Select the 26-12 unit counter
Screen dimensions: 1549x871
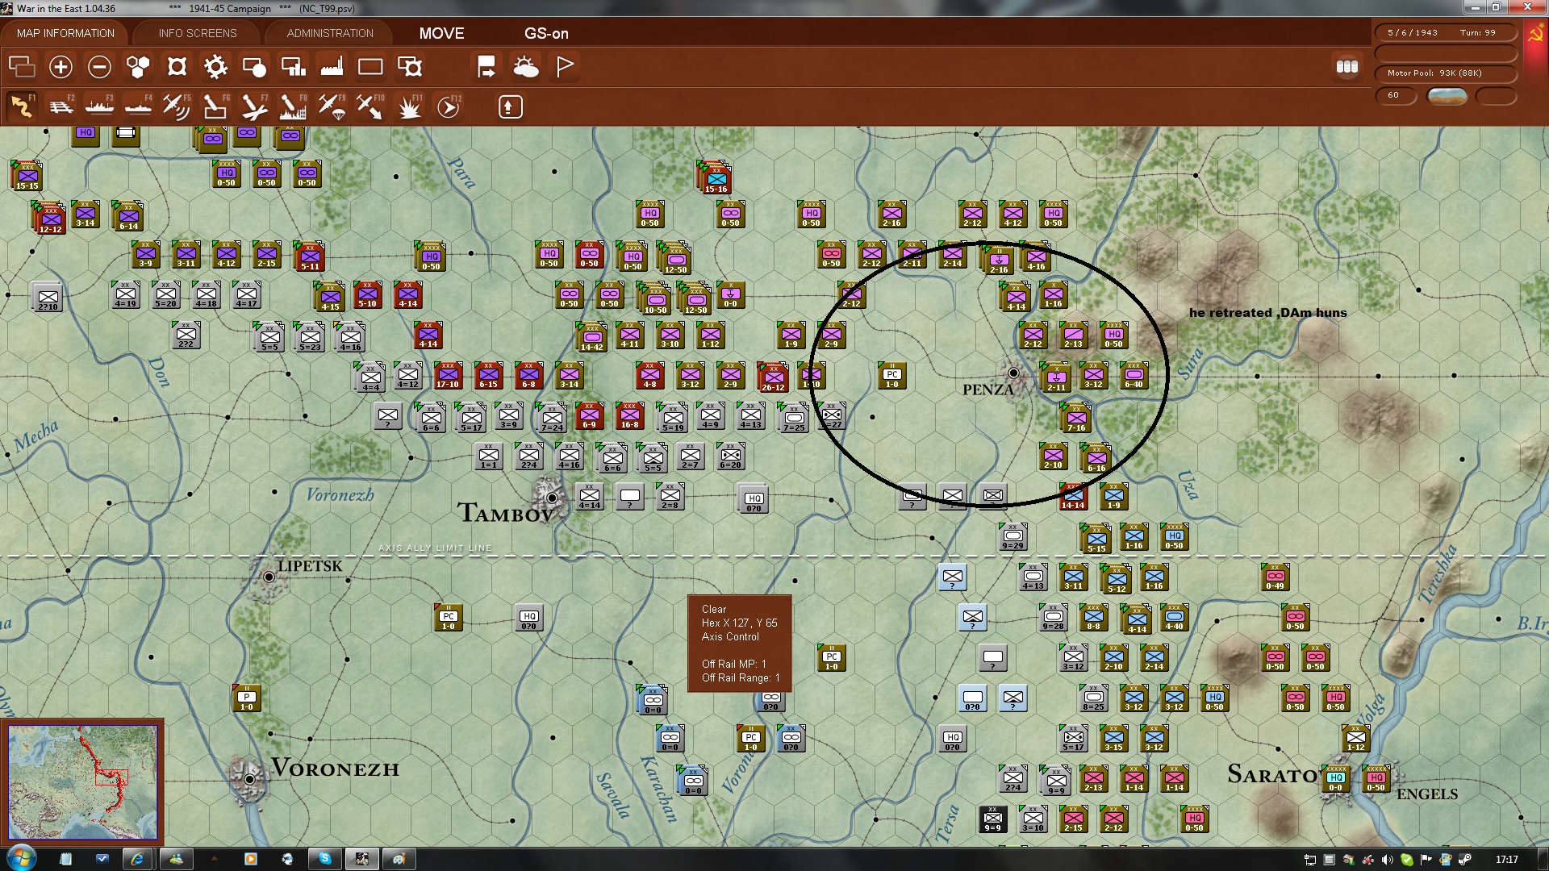[x=772, y=377]
